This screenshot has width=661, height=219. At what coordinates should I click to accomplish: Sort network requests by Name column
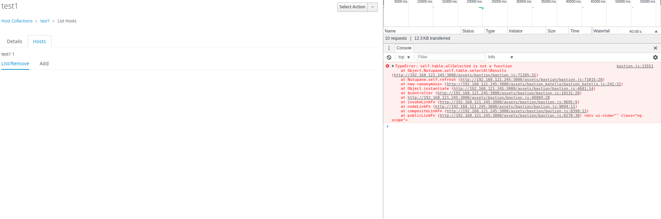tap(422, 31)
